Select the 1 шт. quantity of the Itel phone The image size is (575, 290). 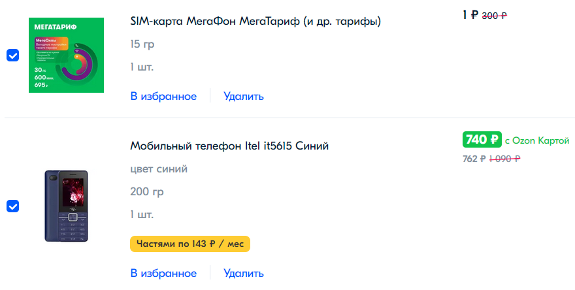142,214
